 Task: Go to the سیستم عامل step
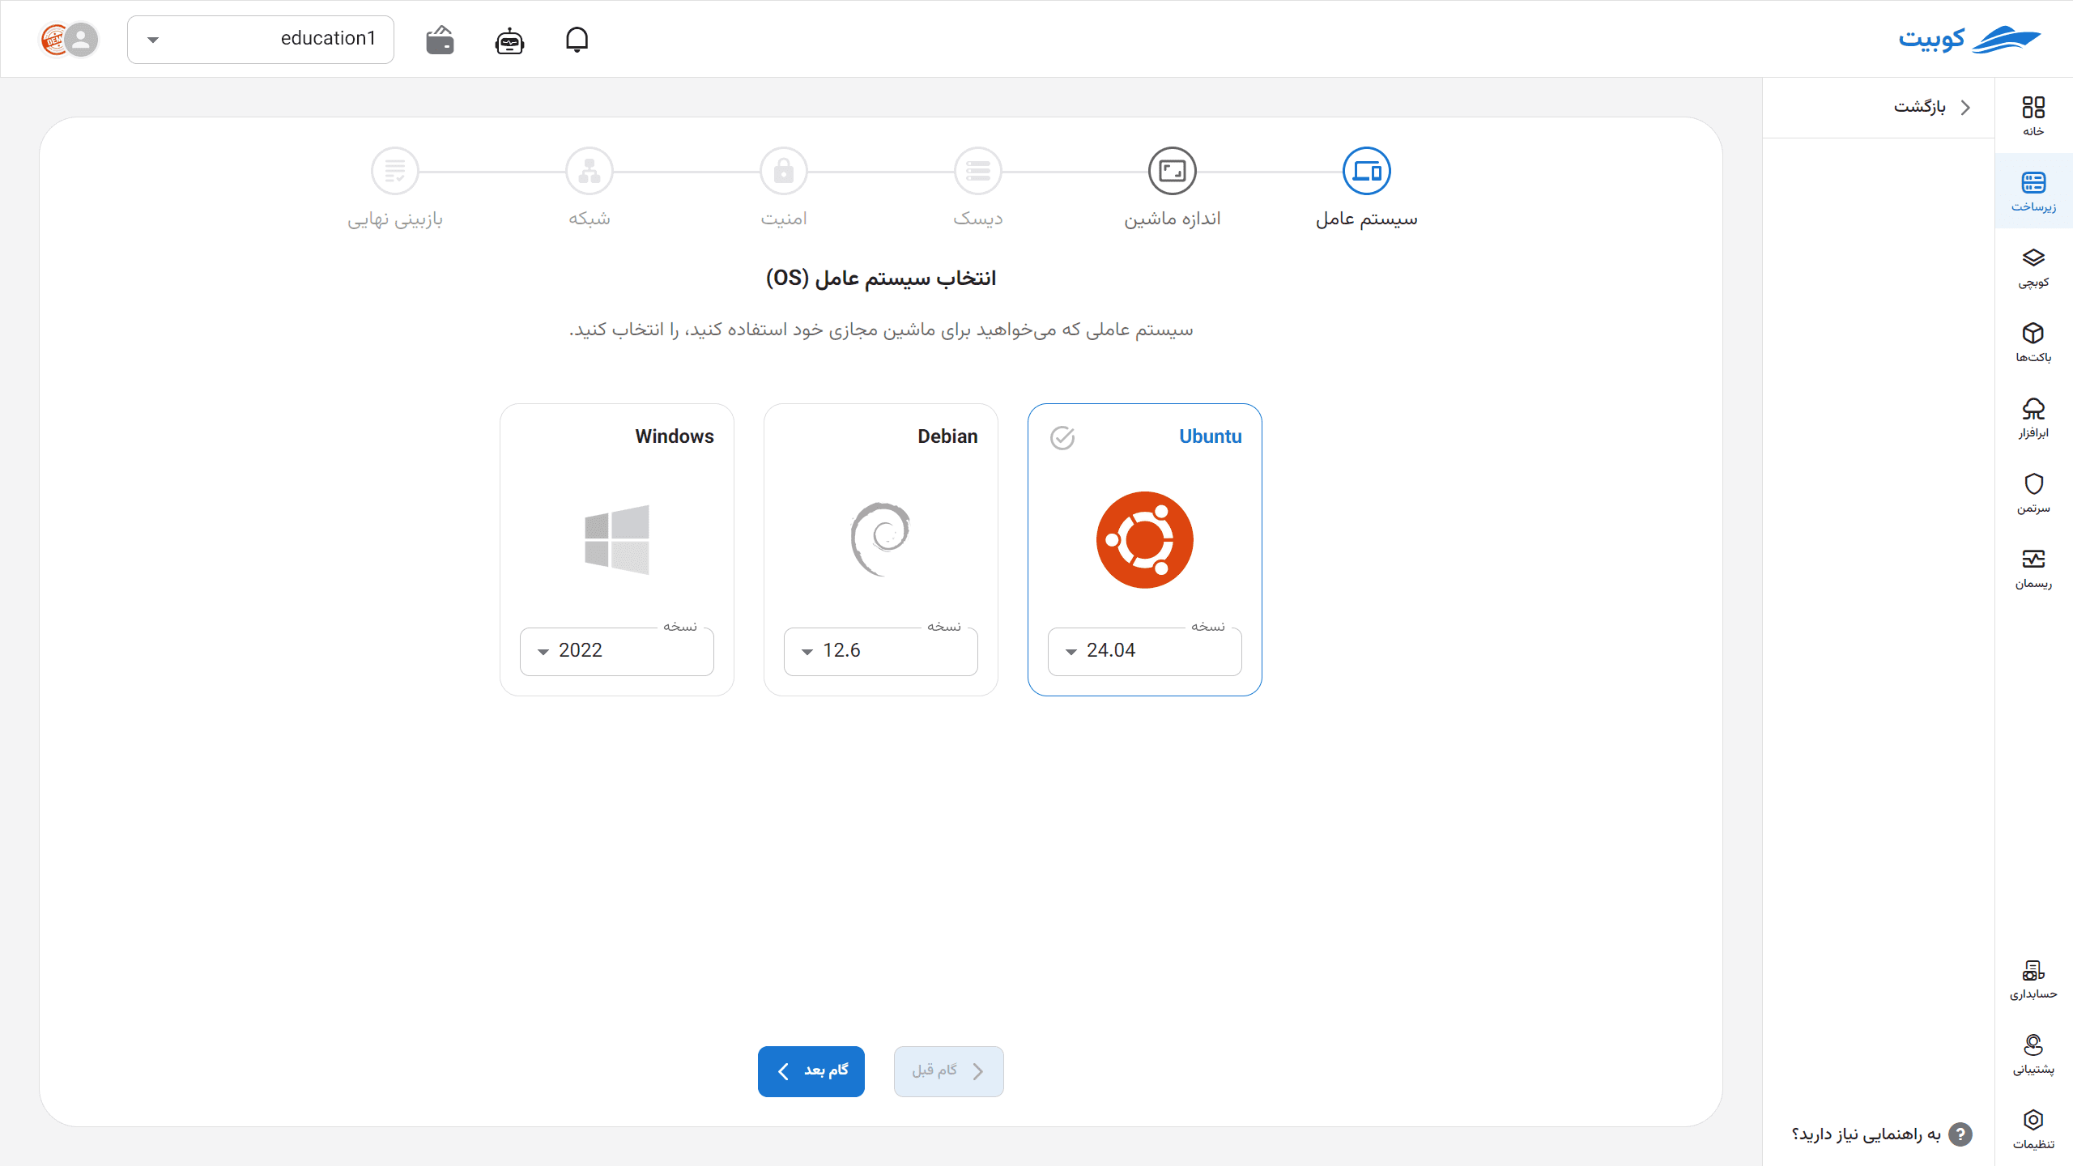[x=1367, y=187]
